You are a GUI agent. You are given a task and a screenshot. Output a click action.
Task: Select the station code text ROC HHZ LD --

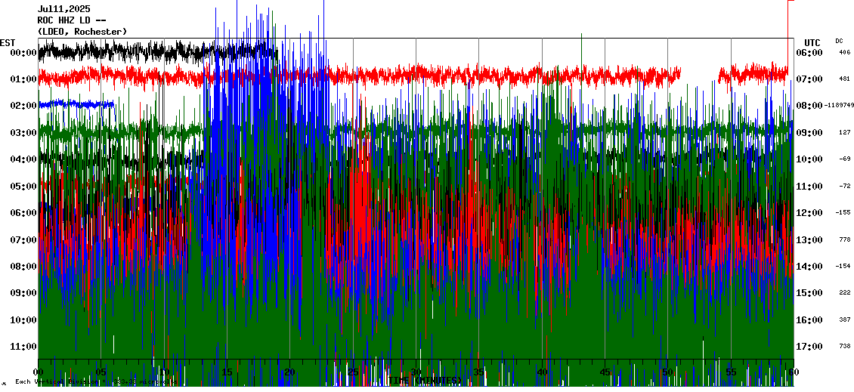coord(72,20)
